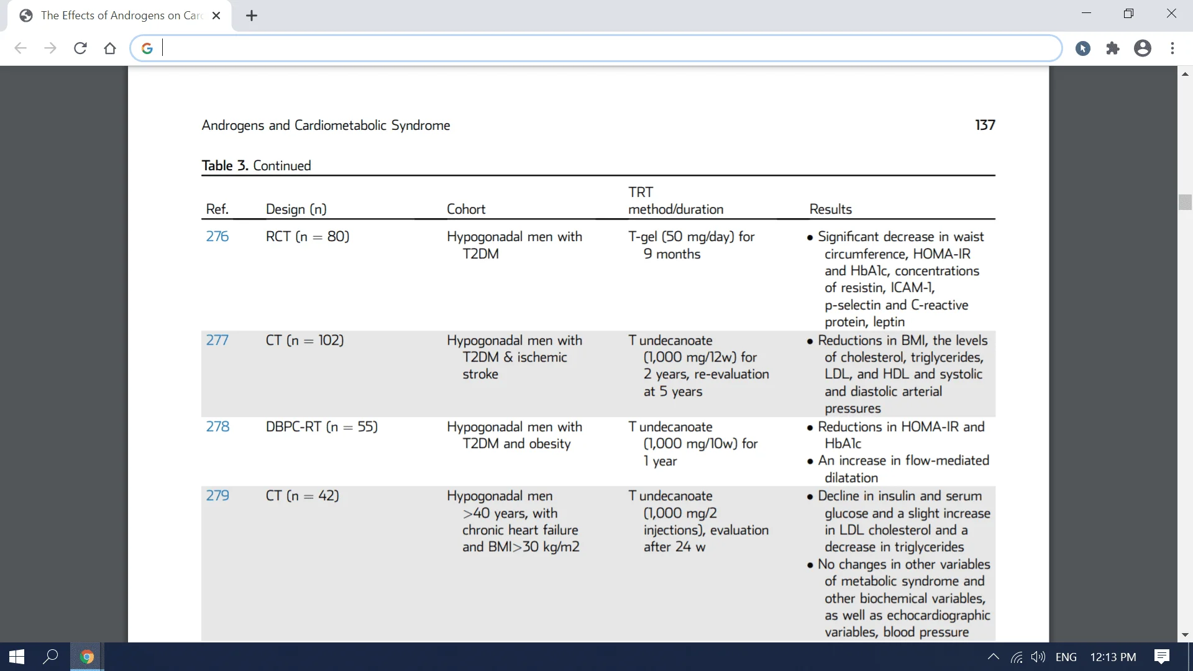Open reference 278 link
The height and width of the screenshot is (671, 1193).
[x=217, y=427]
